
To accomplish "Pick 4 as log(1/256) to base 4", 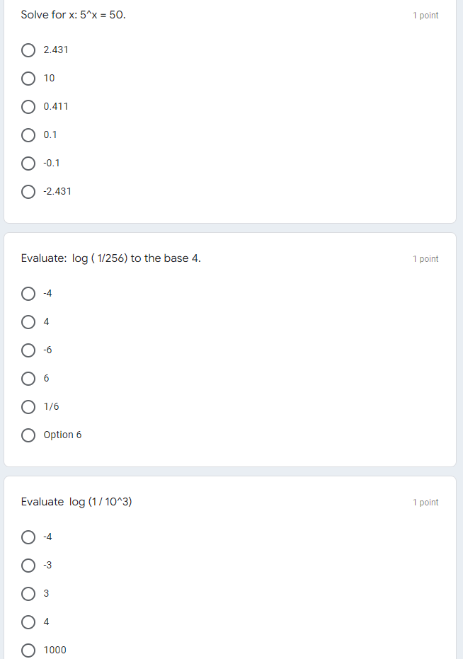I will click(28, 321).
